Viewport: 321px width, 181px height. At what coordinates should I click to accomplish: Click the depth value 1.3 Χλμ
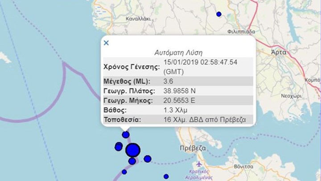click(176, 110)
